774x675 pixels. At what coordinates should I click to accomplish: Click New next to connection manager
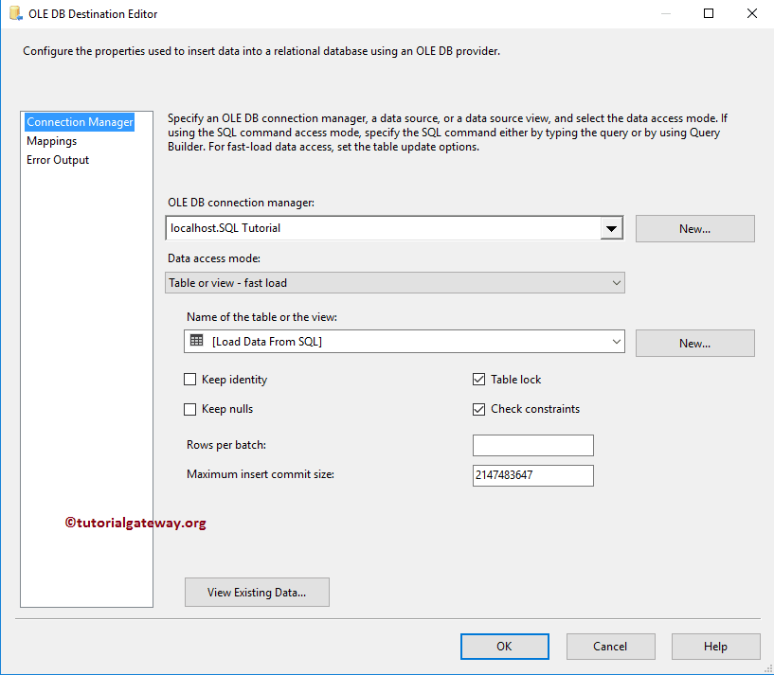695,228
